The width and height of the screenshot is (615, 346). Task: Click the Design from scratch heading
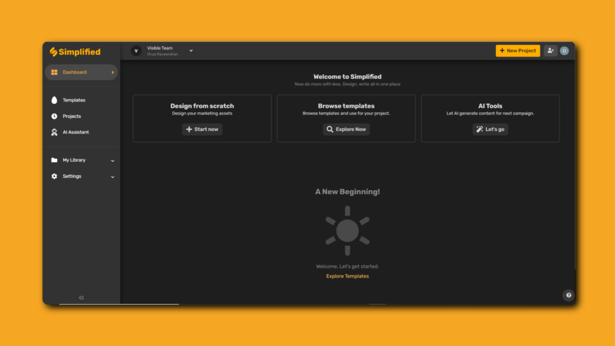coord(202,106)
